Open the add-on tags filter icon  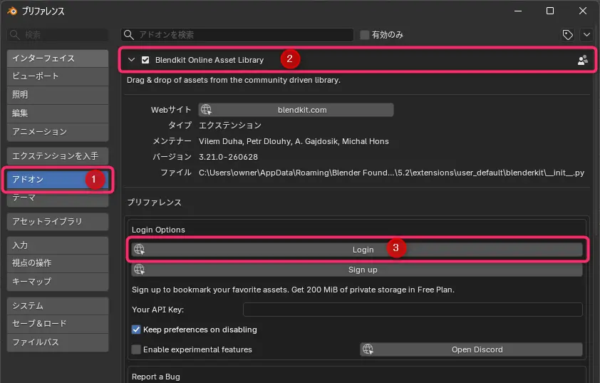tap(567, 35)
